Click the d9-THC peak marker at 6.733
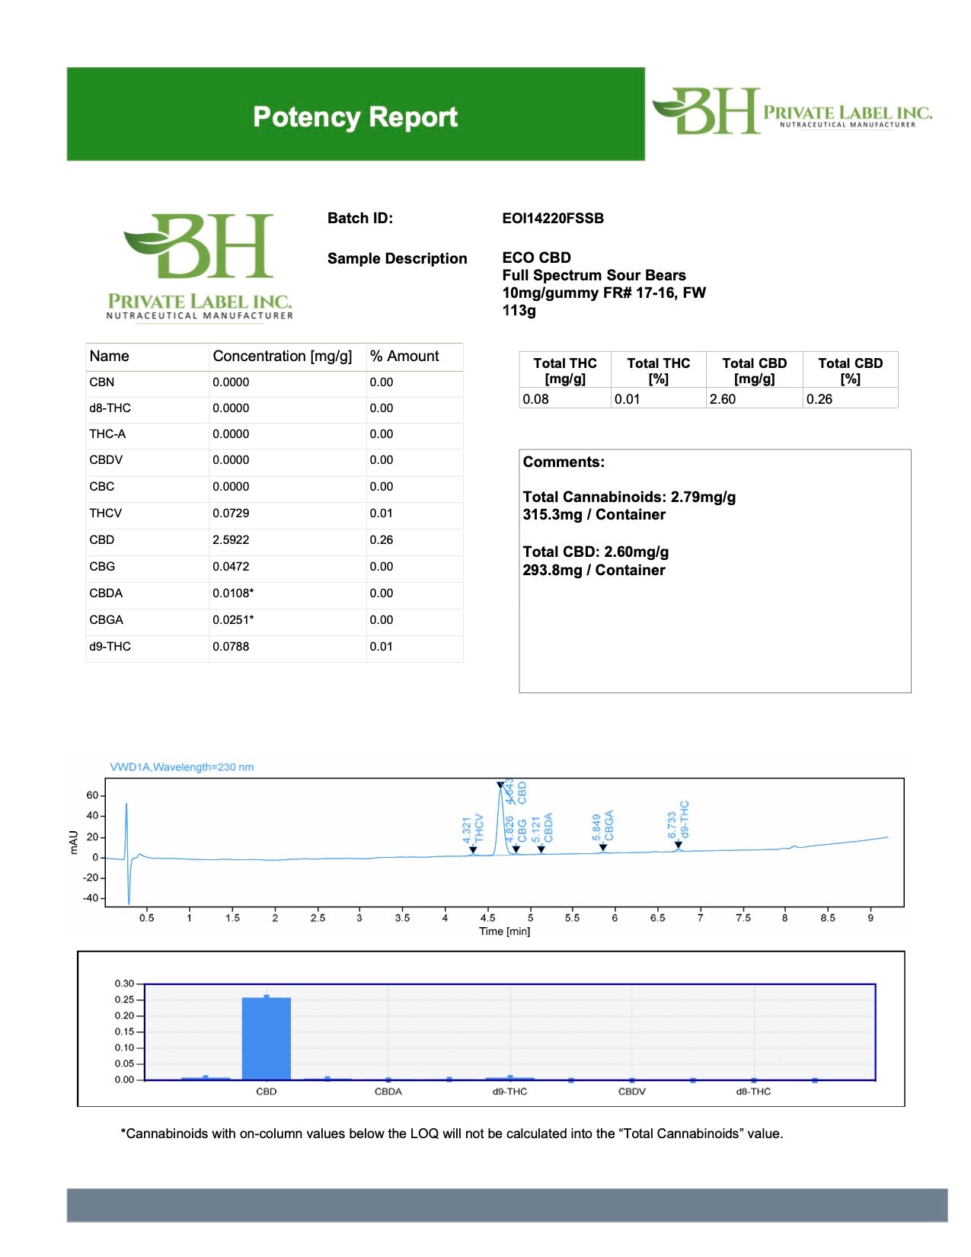Screen dimensions: 971x1257 pyautogui.click(x=678, y=845)
